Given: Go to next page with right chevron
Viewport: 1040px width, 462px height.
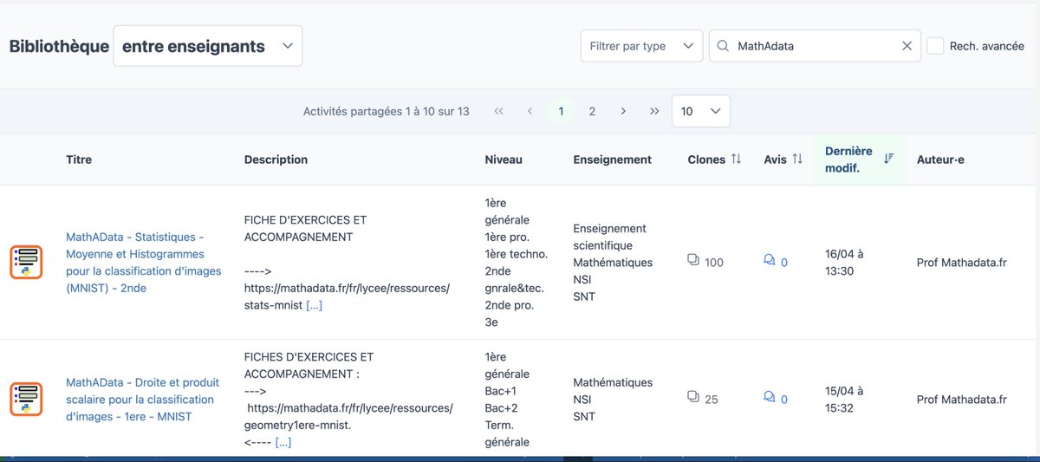Looking at the screenshot, I should click(623, 111).
